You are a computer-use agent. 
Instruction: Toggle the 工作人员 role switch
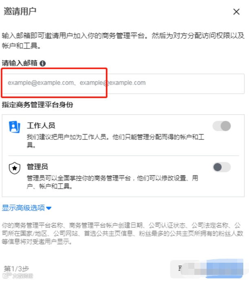point(222,126)
